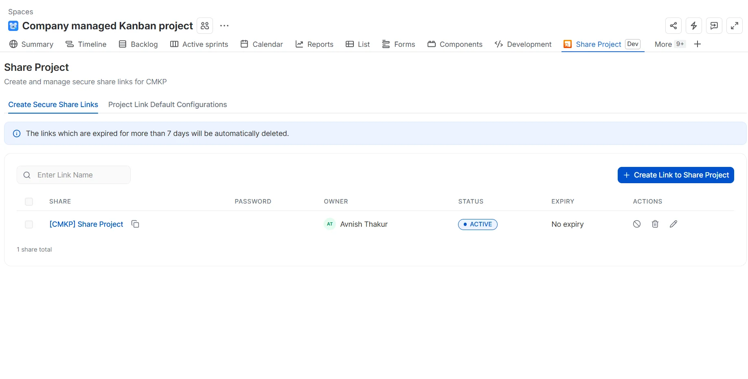Open the Components tab
The width and height of the screenshot is (748, 379).
[455, 44]
